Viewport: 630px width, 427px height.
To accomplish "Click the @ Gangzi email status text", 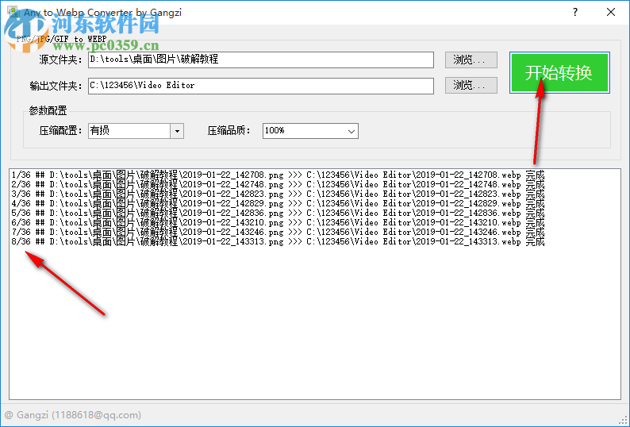I will [x=73, y=415].
